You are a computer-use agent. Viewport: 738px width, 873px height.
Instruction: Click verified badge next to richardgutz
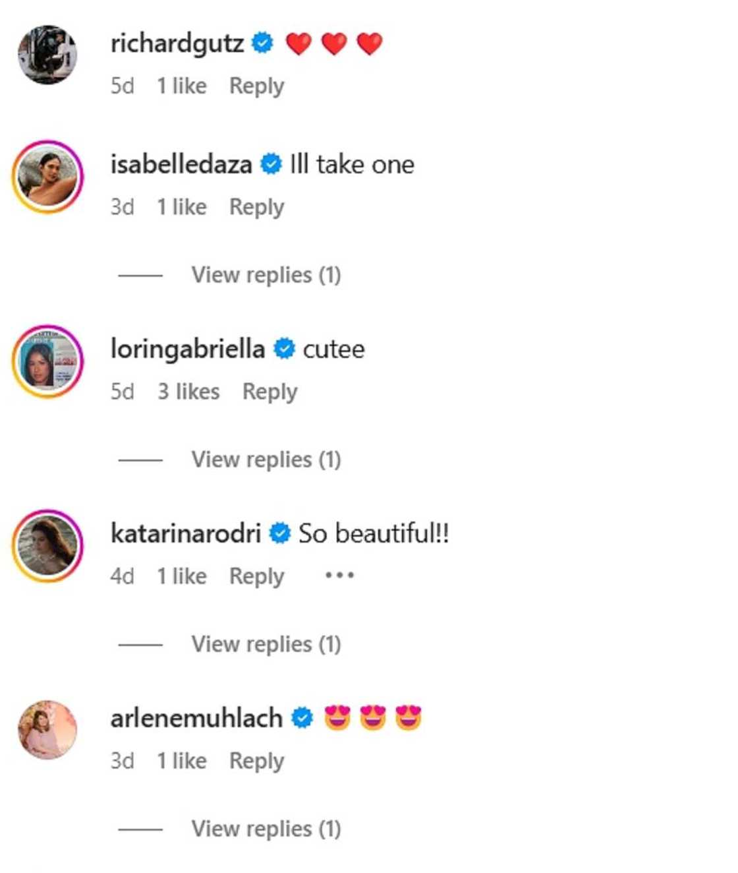[263, 44]
